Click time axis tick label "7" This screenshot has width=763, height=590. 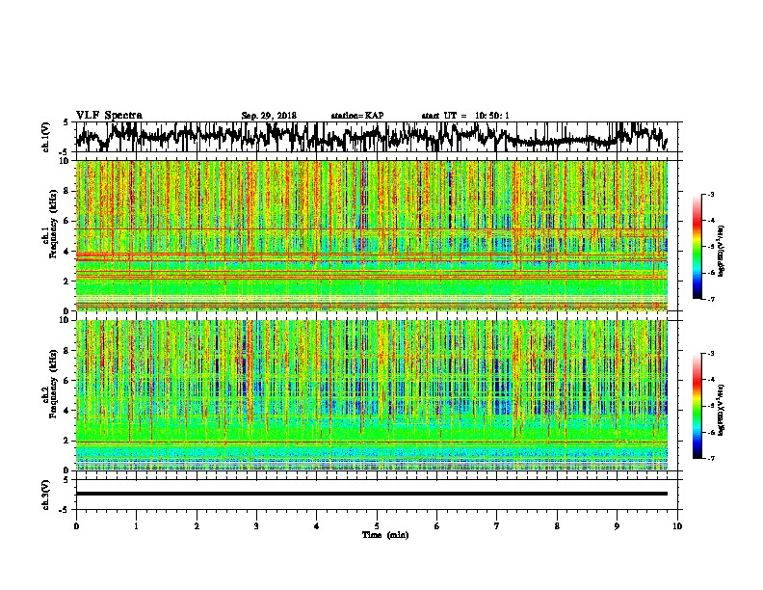click(497, 526)
